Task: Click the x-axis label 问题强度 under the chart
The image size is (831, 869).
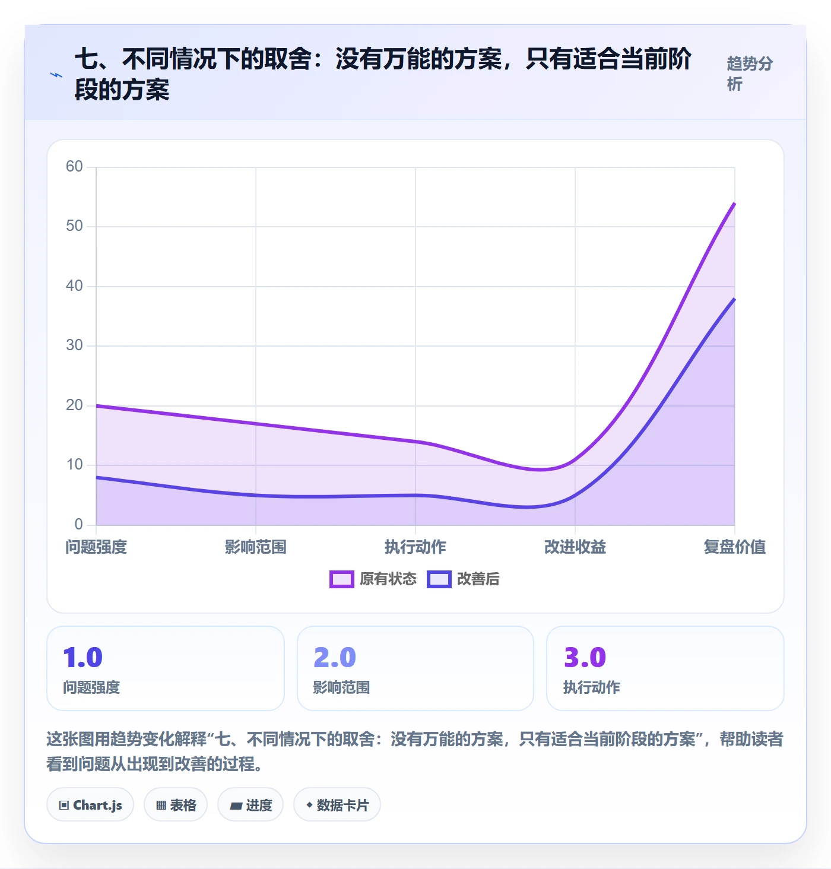Action: (96, 547)
